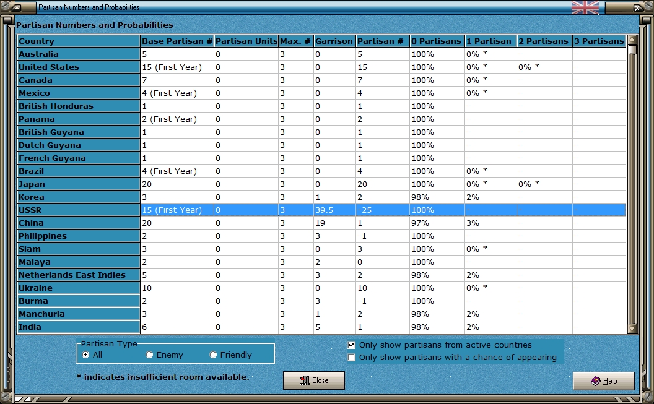The image size is (654, 404).
Task: Select the Netherlands East Indies row
Action: pyautogui.click(x=321, y=275)
